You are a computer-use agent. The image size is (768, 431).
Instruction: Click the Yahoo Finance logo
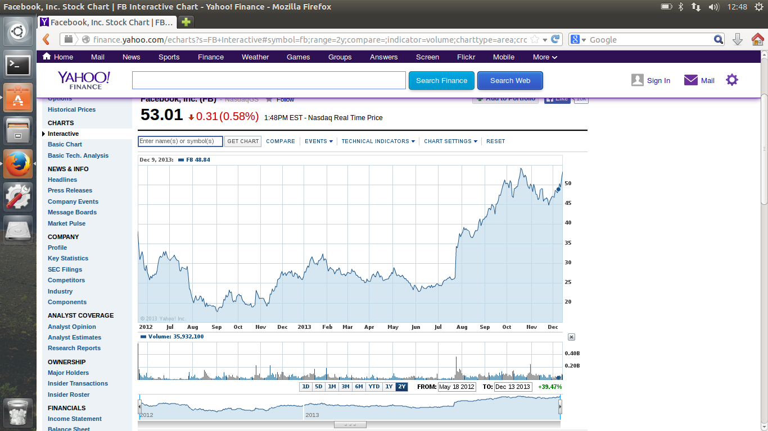[84, 80]
